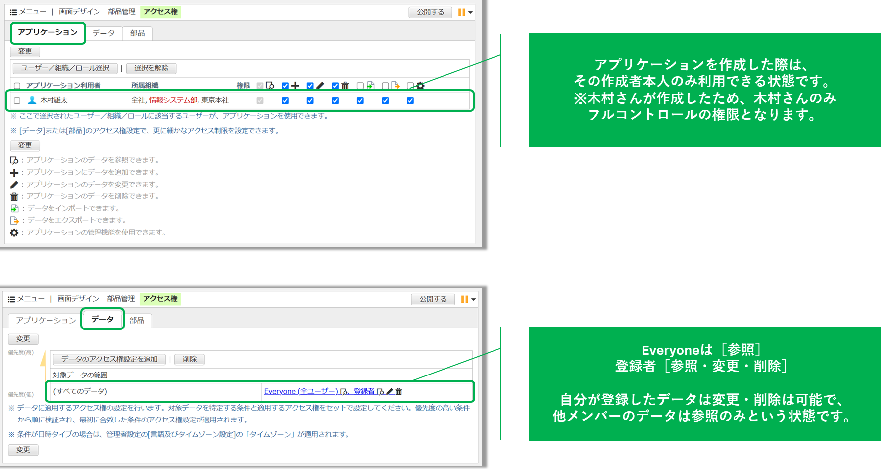
Task: Click the export icon in 権限 header
Action: pyautogui.click(x=396, y=86)
